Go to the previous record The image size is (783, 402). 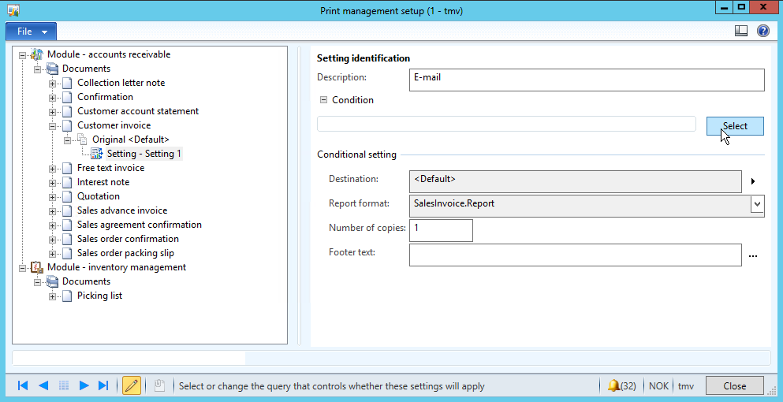(43, 385)
